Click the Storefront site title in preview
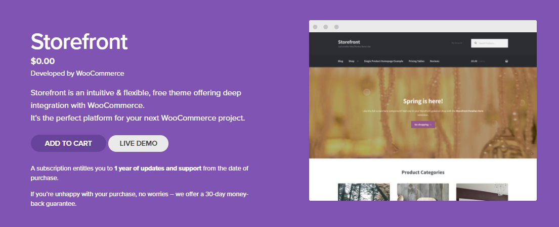Viewport: 559px width, 227px height. (x=349, y=42)
